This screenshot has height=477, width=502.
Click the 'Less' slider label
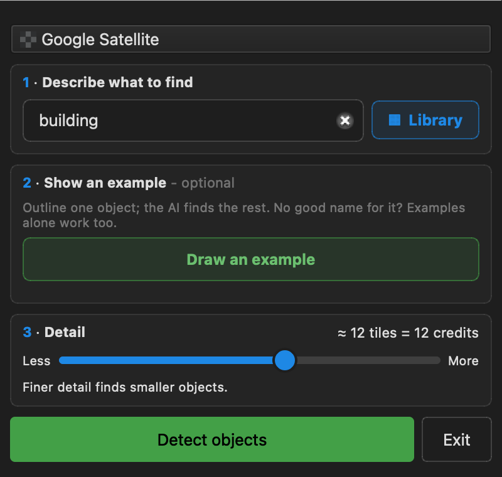36,361
